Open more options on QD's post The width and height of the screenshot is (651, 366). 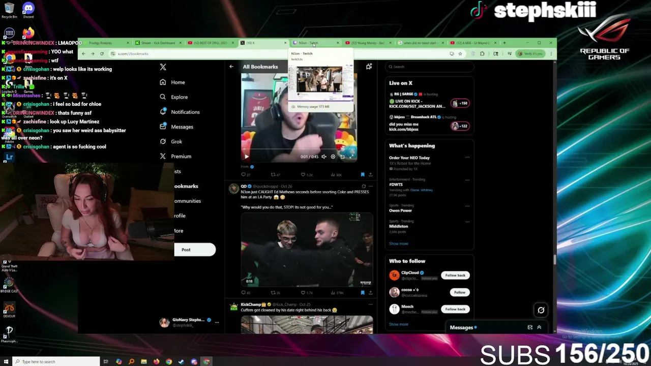click(370, 187)
